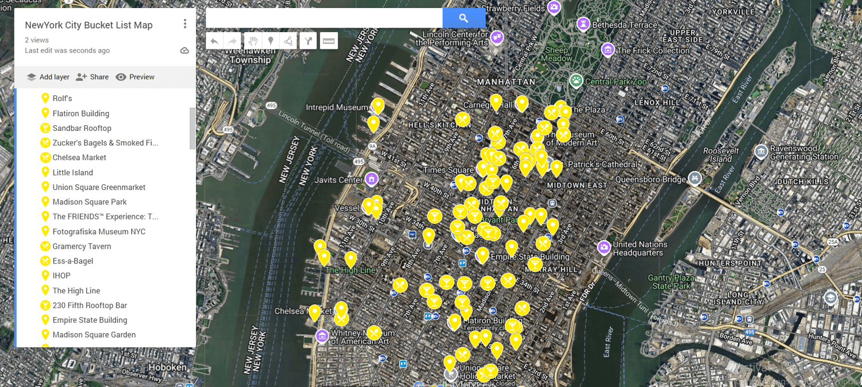Screen dimensions: 862x387
Task: Click the Undo arrow in the map toolbar
Action: click(214, 41)
